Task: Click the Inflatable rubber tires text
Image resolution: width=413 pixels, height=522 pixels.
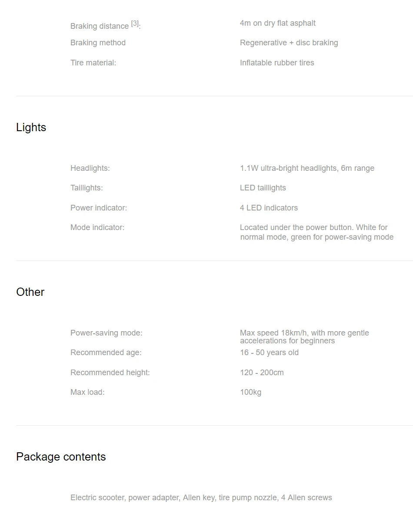Action: [x=277, y=63]
